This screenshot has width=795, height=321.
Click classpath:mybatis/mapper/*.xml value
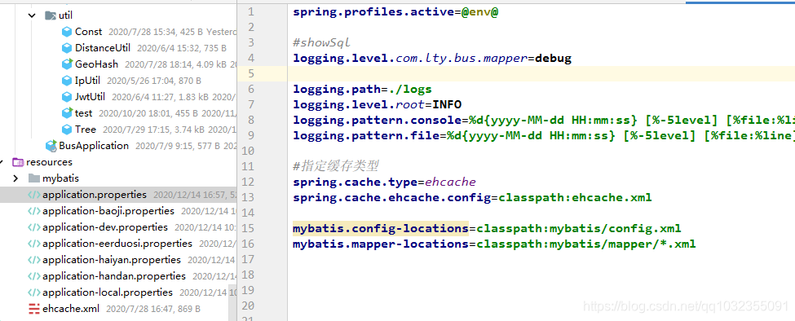pyautogui.click(x=586, y=244)
